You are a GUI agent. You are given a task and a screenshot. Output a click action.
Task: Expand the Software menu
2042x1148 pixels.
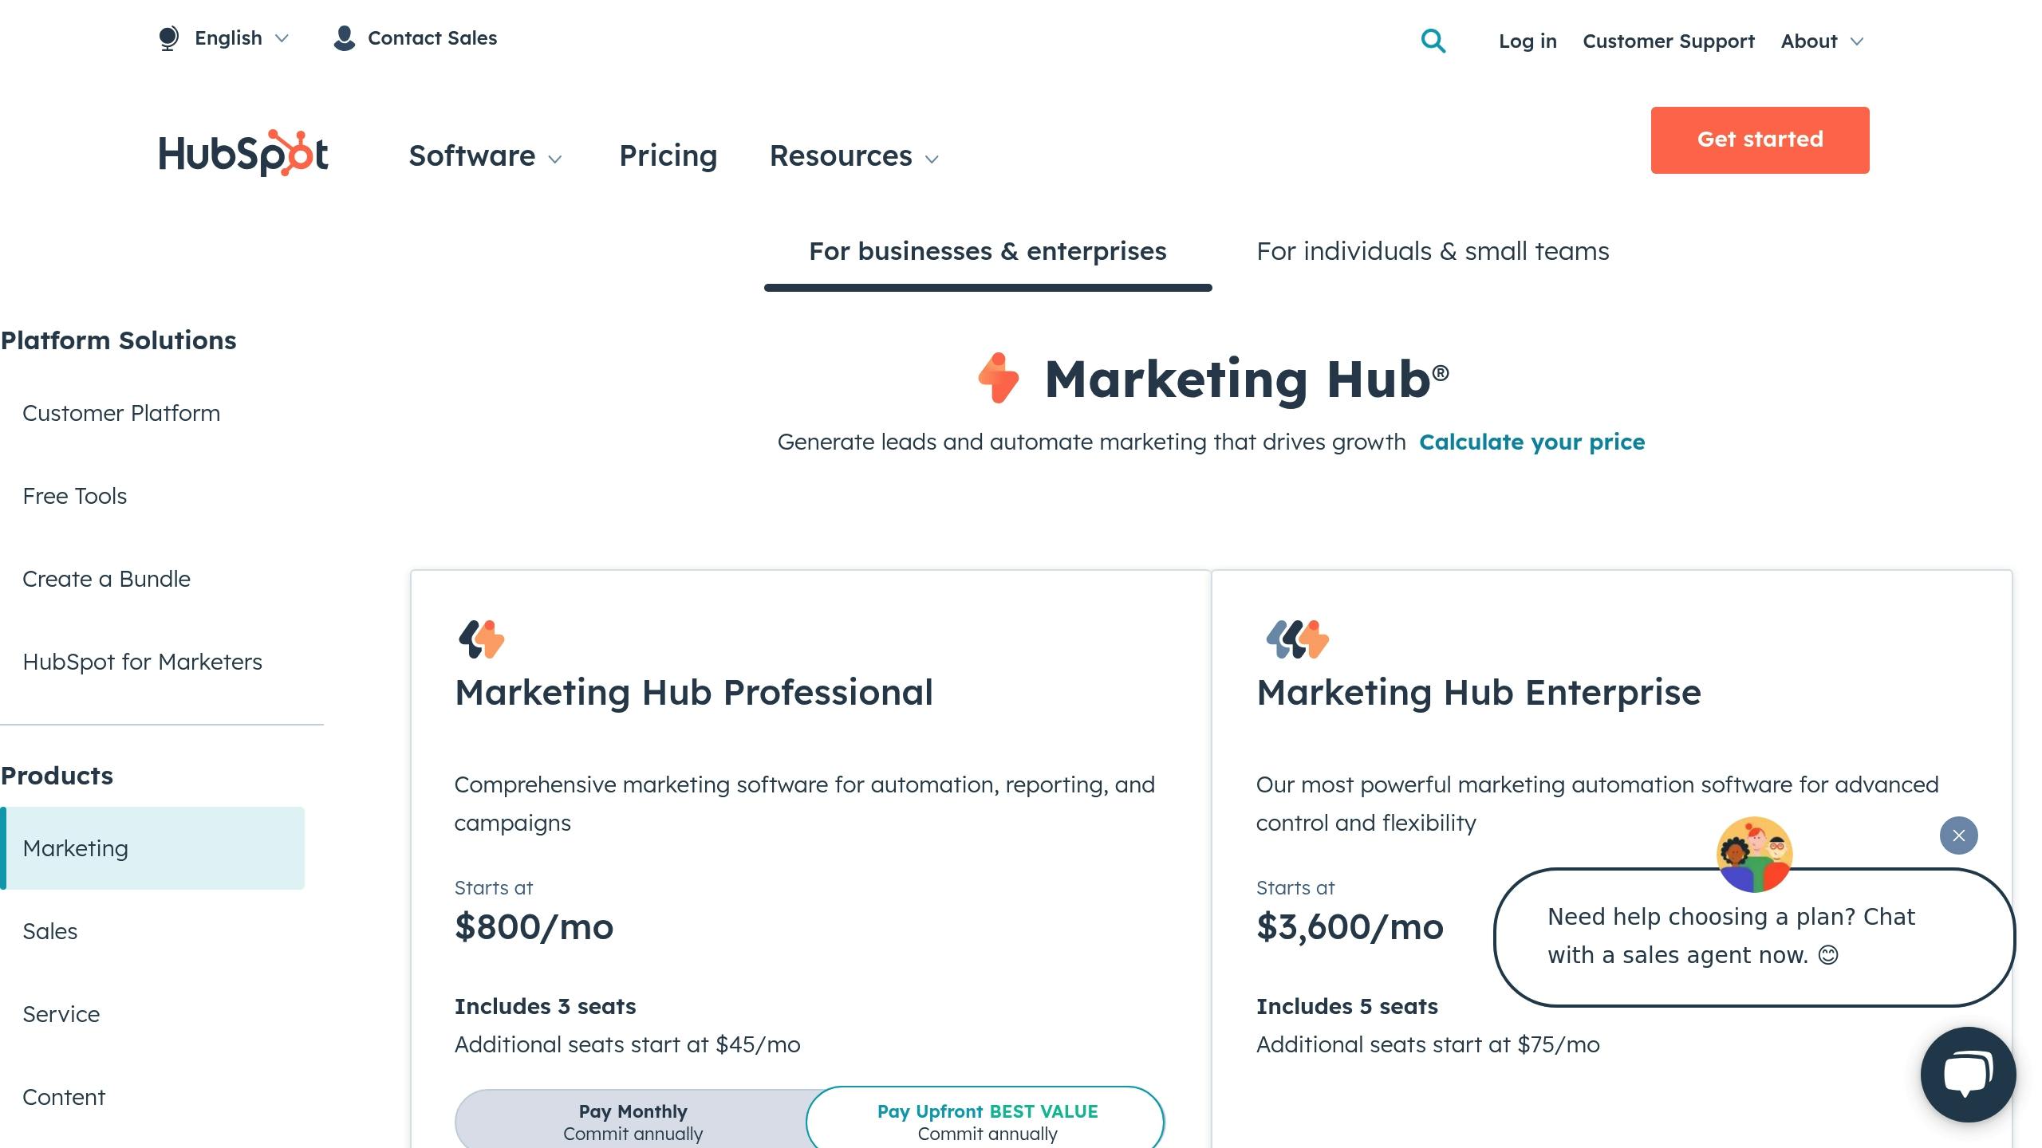[485, 156]
